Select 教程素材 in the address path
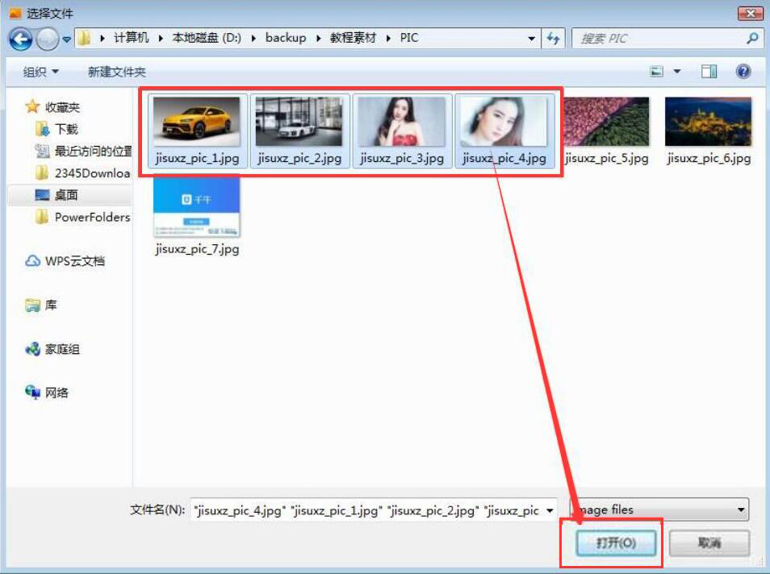Image resolution: width=770 pixels, height=574 pixels. coord(353,38)
